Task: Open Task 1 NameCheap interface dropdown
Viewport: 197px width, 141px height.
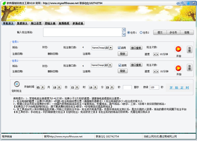Action: (x=110, y=48)
